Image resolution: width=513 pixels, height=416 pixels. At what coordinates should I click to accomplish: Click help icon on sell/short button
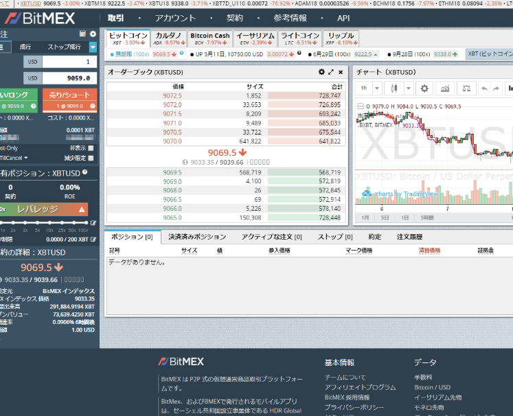pos(93,106)
